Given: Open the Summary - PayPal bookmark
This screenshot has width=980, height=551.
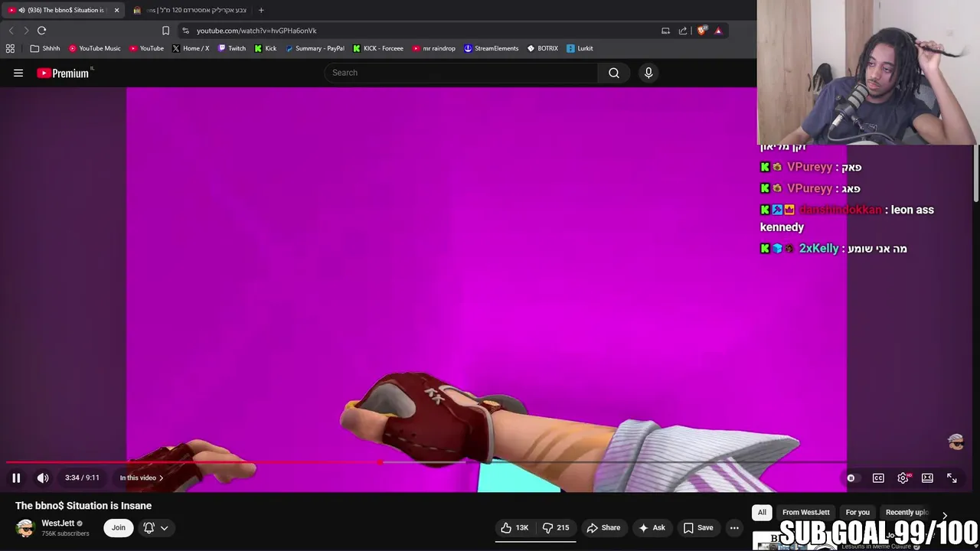Looking at the screenshot, I should point(315,48).
